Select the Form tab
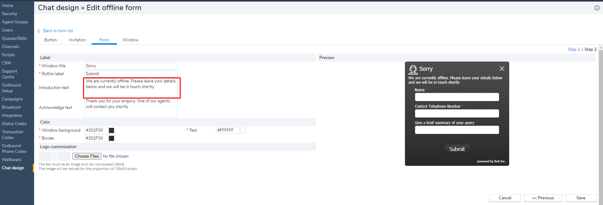The height and width of the screenshot is (205, 603). 104,40
